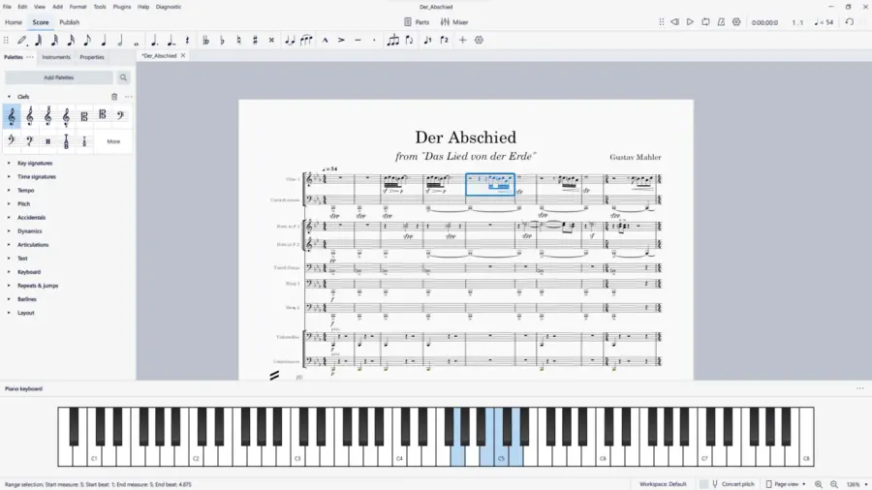Expand the Key signatures palette
This screenshot has height=490, width=872.
click(x=9, y=164)
